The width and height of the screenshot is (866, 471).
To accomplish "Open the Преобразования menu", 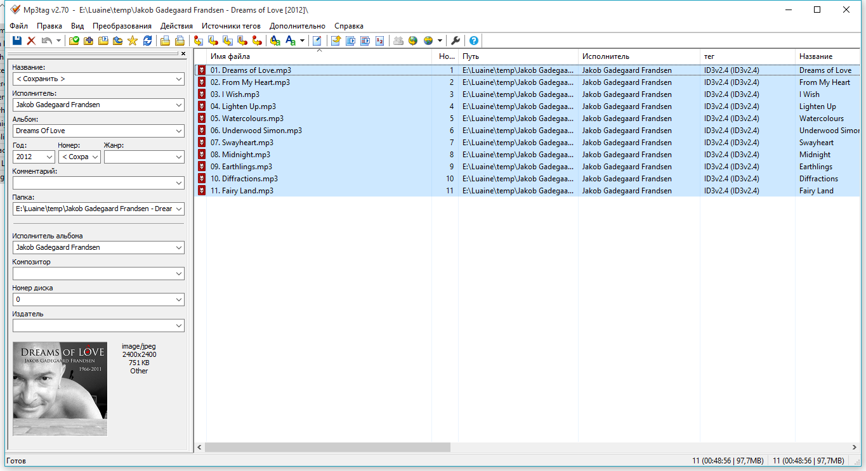I will pyautogui.click(x=122, y=26).
